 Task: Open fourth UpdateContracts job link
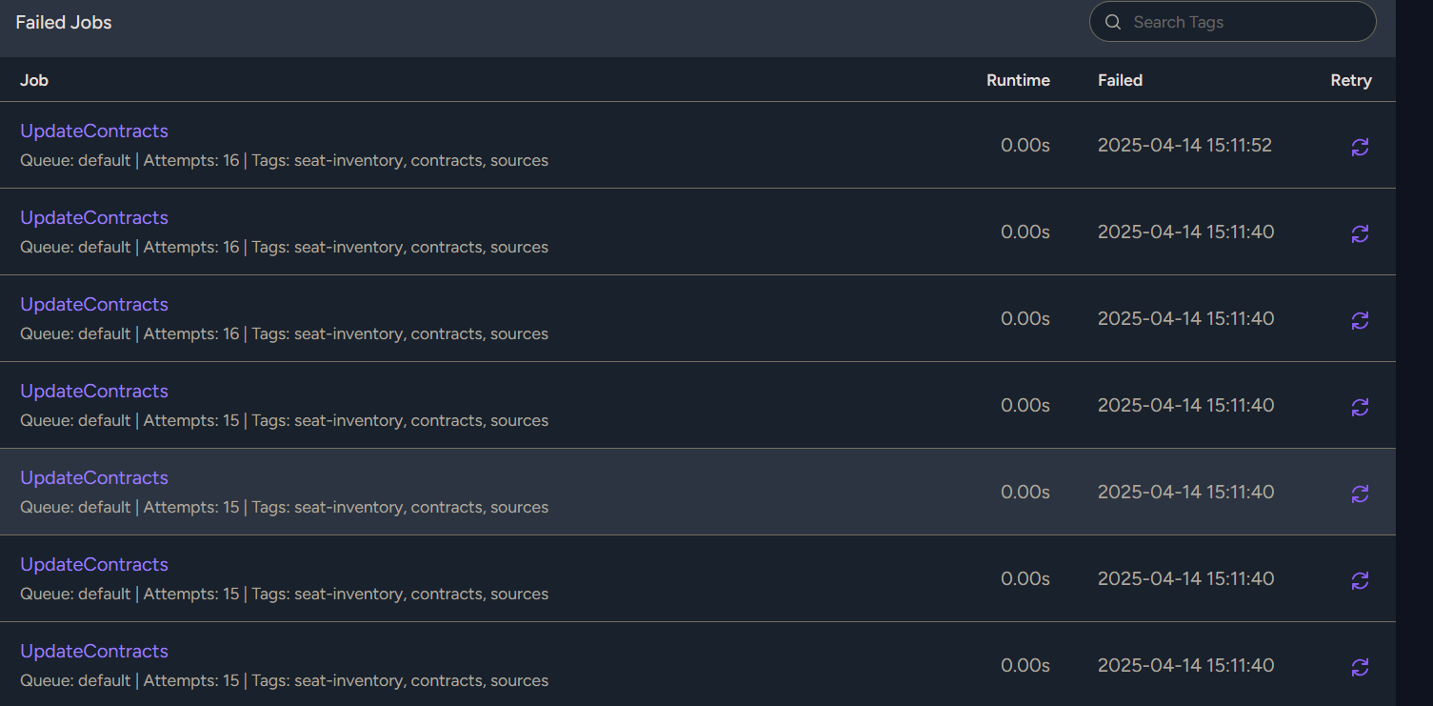coord(94,392)
